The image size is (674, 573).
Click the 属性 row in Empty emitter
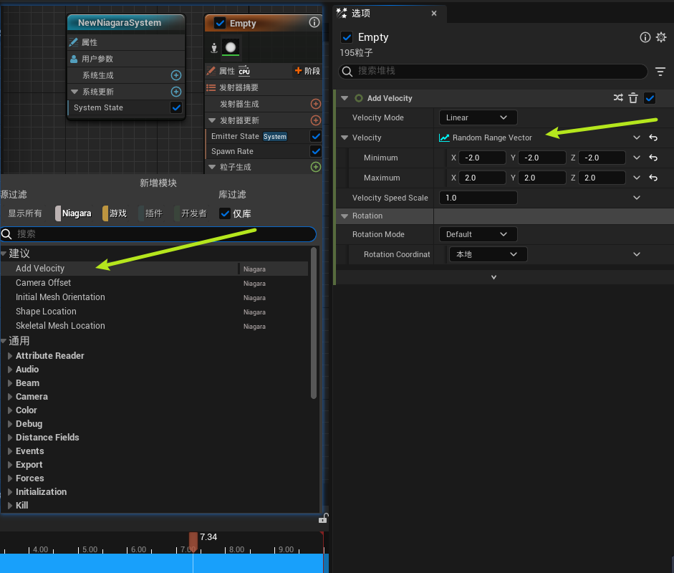coord(227,71)
